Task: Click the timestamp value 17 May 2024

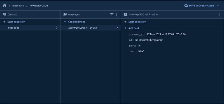Action: (x=166, y=34)
